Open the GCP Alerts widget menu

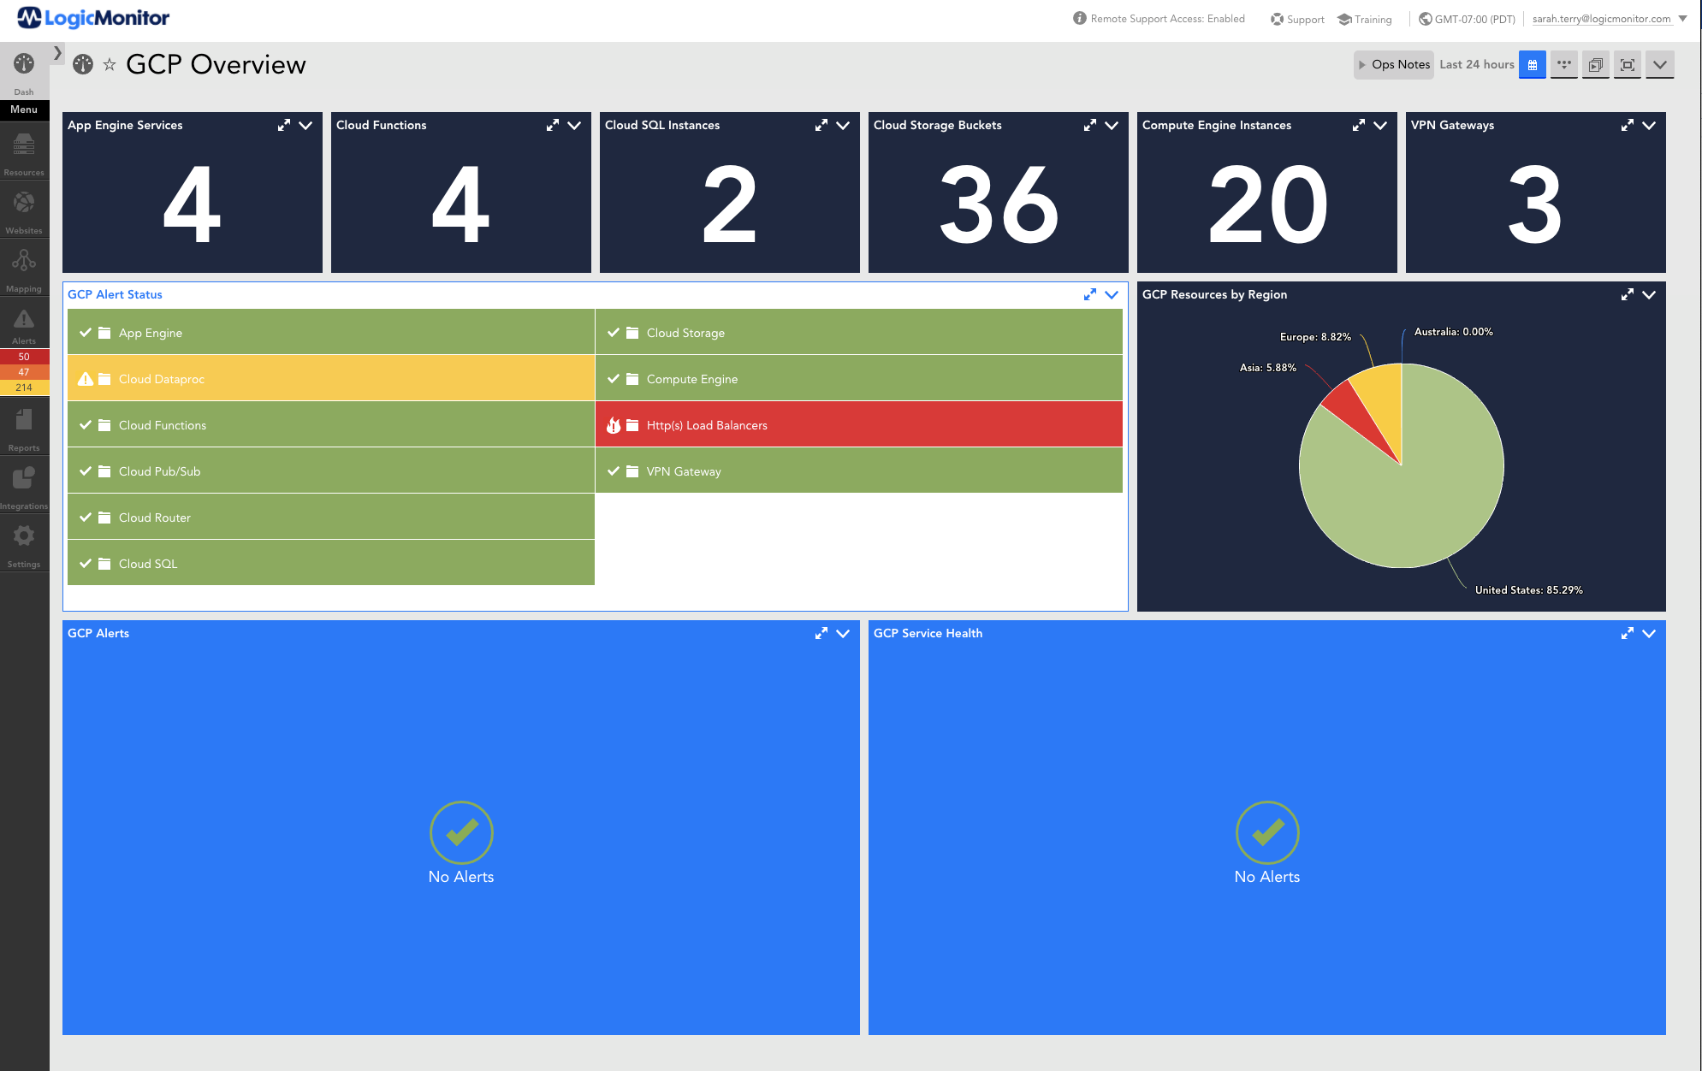tap(843, 634)
